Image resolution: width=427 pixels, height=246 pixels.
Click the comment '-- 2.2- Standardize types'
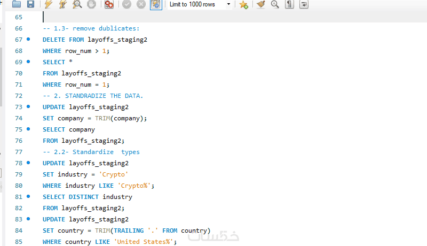91,152
